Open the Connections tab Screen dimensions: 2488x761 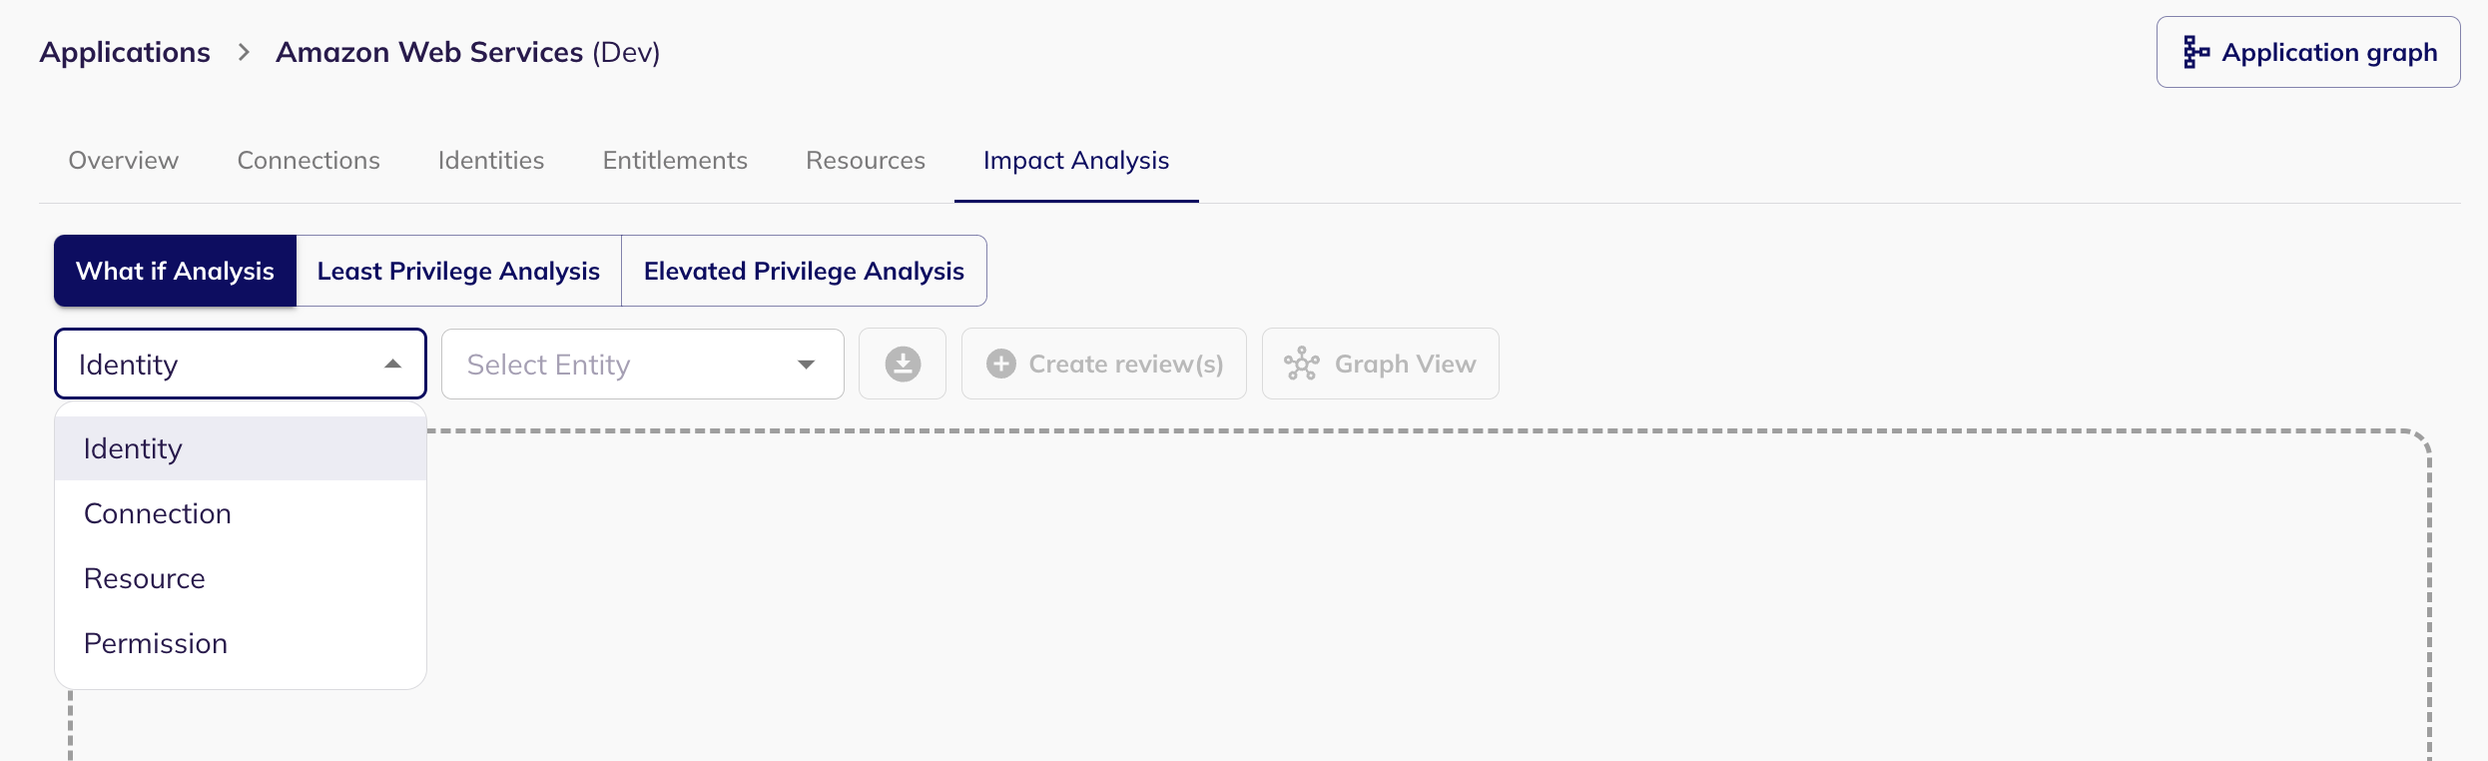click(x=309, y=160)
